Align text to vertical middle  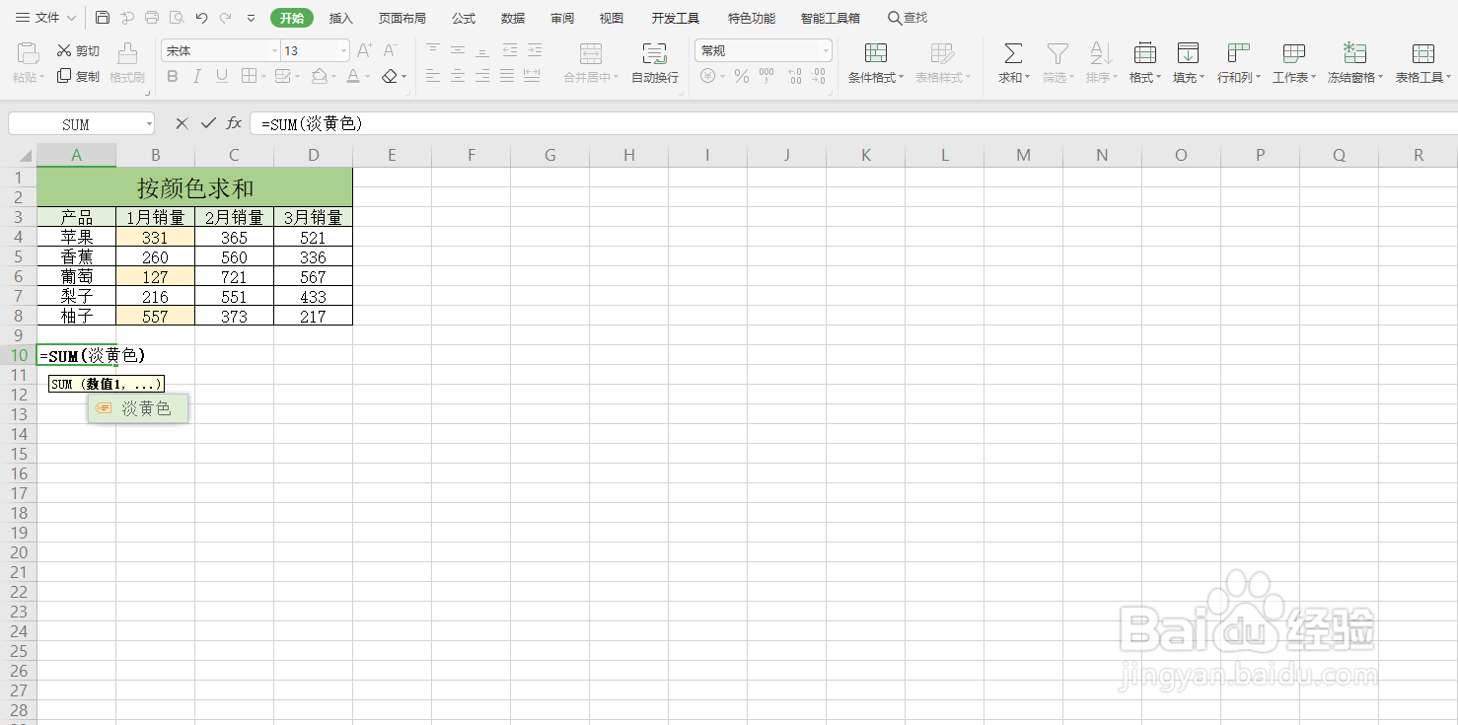tap(458, 49)
